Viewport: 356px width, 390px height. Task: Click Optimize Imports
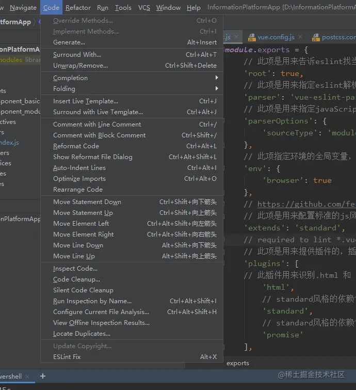tap(132, 179)
